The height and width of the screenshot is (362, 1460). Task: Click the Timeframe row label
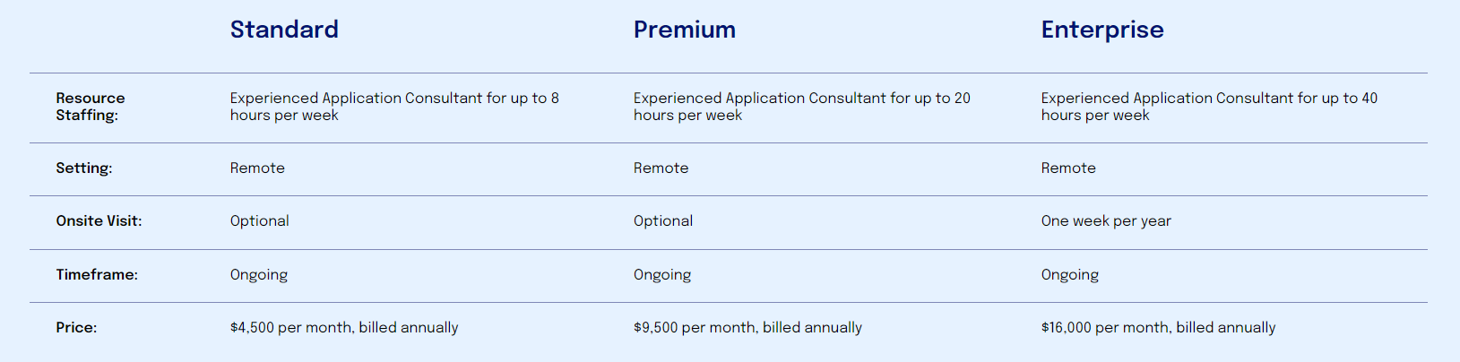point(97,275)
